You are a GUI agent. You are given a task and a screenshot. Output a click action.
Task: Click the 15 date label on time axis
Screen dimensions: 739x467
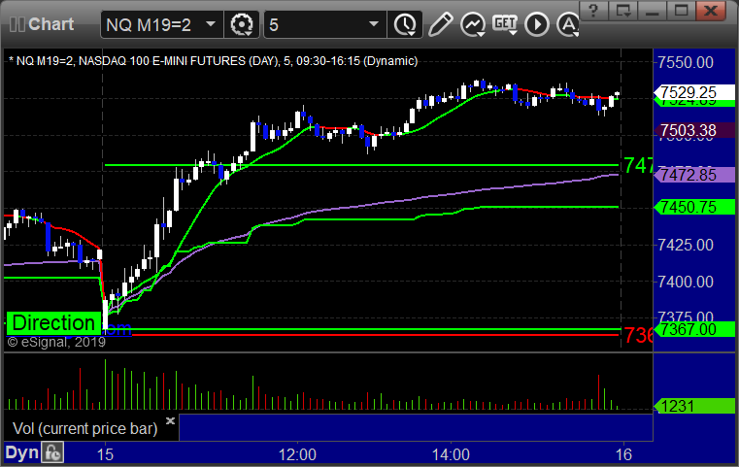[x=105, y=454]
